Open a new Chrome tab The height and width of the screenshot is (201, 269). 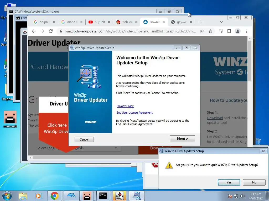tap(201, 22)
